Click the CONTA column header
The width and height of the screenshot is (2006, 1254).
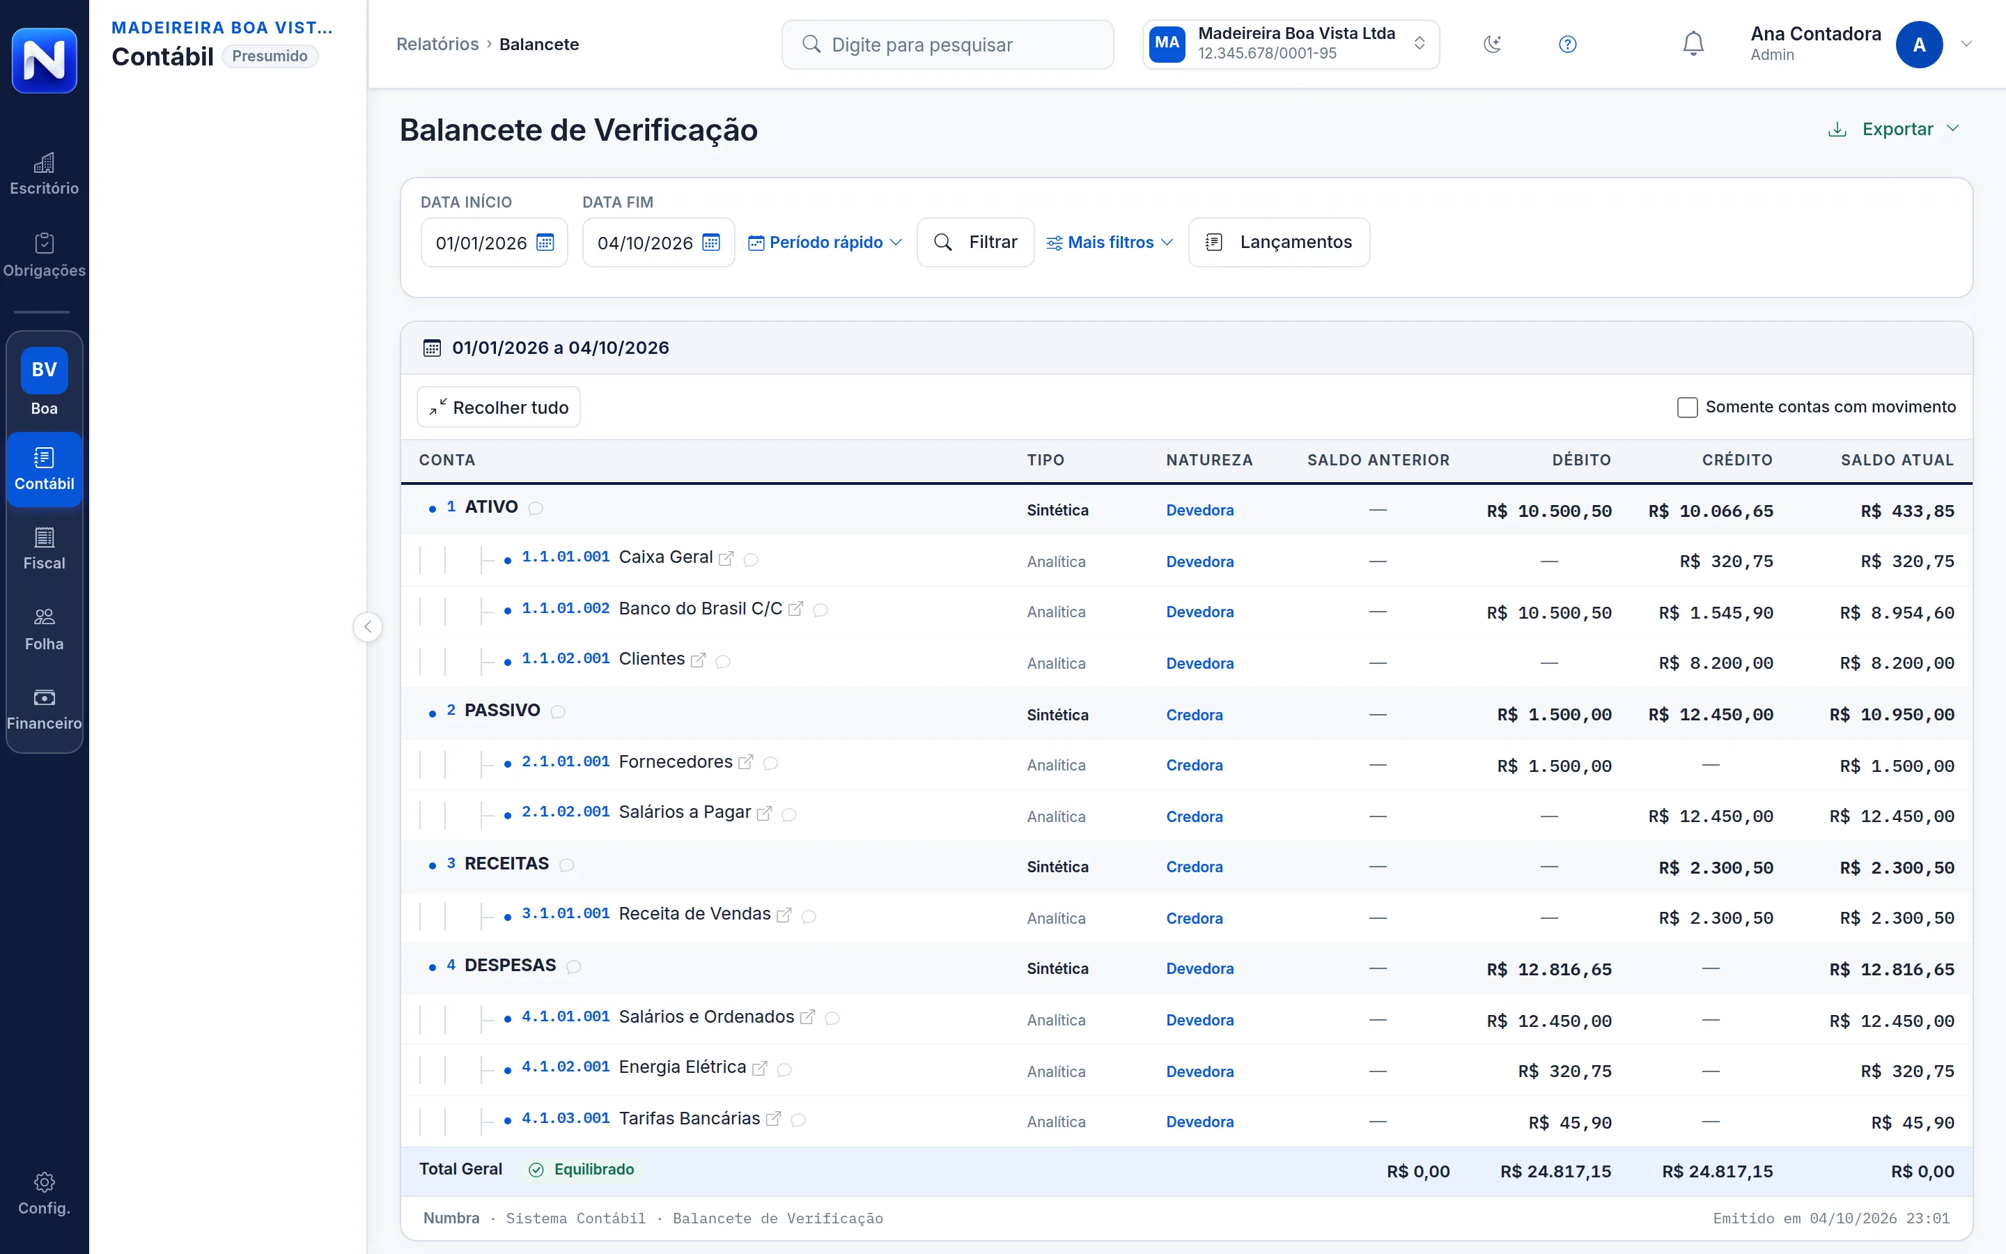click(x=446, y=460)
